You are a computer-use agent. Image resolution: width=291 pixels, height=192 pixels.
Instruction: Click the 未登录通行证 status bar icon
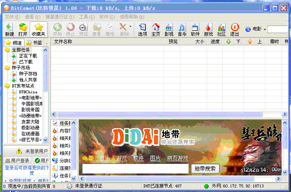69,186
